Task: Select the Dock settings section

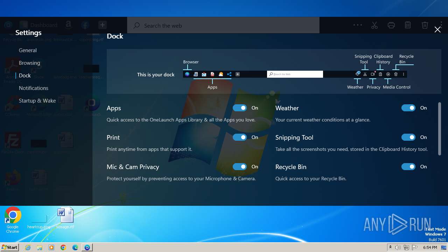Action: [25, 75]
